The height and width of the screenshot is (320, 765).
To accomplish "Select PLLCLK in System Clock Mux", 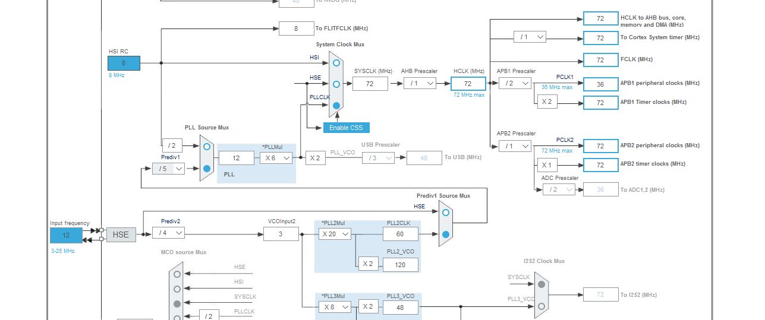I will tap(336, 106).
